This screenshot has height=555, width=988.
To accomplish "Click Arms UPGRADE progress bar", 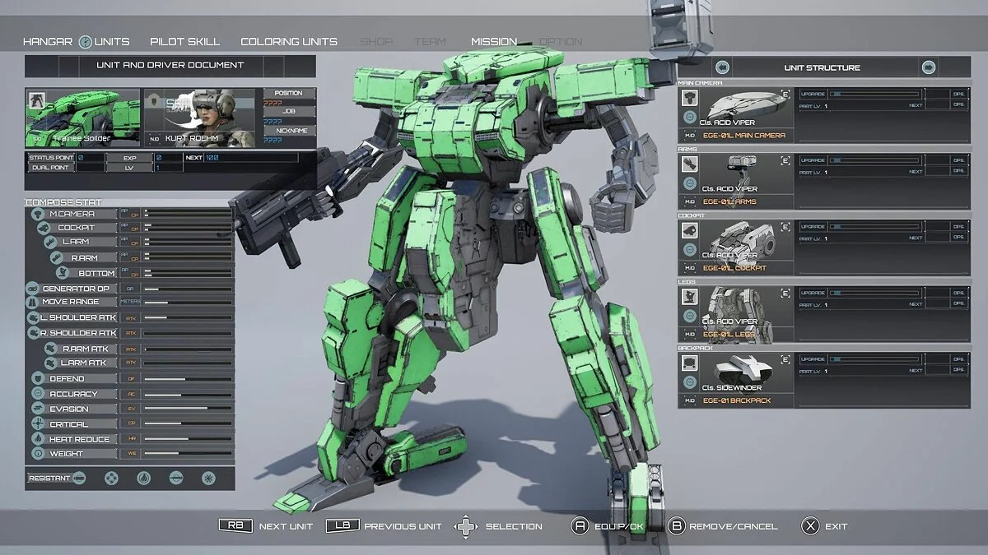I will click(875, 160).
